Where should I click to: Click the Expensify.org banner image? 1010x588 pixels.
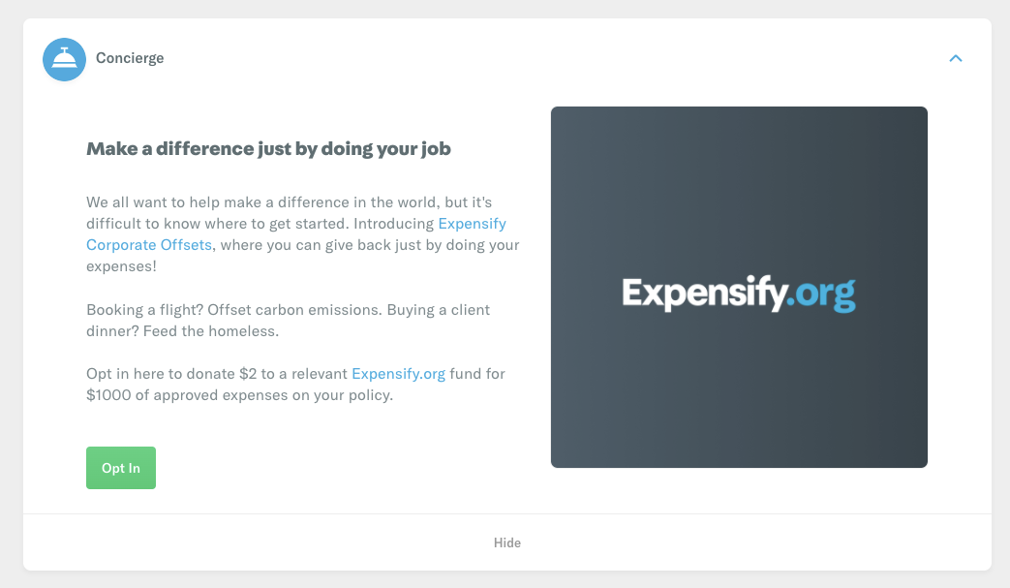(739, 288)
